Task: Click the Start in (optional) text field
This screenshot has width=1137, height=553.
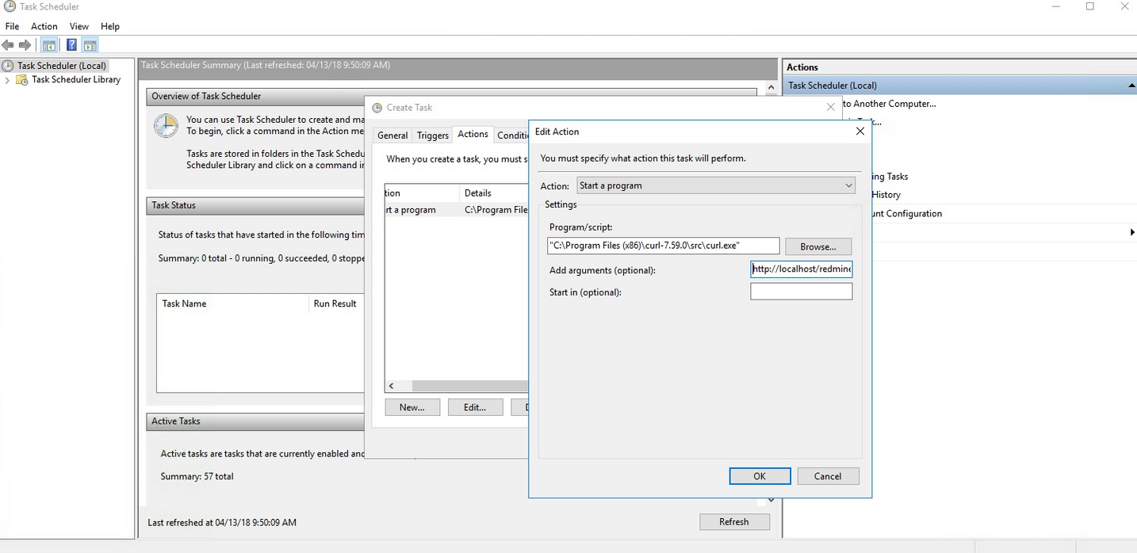Action: [801, 292]
